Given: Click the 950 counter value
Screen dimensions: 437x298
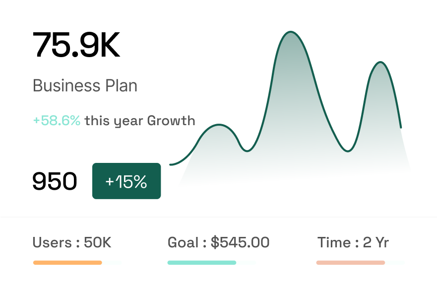Looking at the screenshot, I should point(55,181).
